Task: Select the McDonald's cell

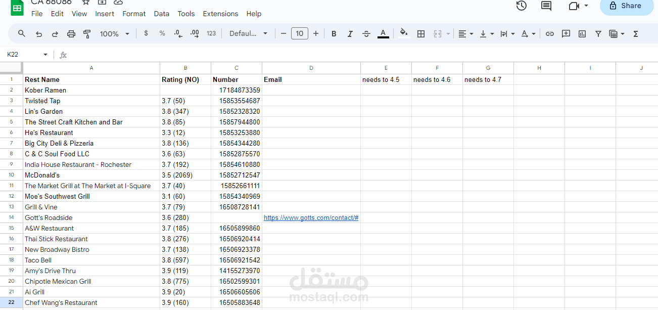Action: pos(91,175)
